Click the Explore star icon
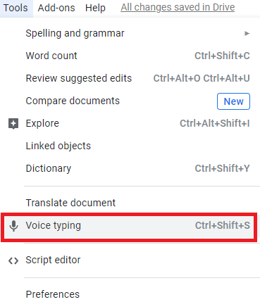 click(13, 124)
